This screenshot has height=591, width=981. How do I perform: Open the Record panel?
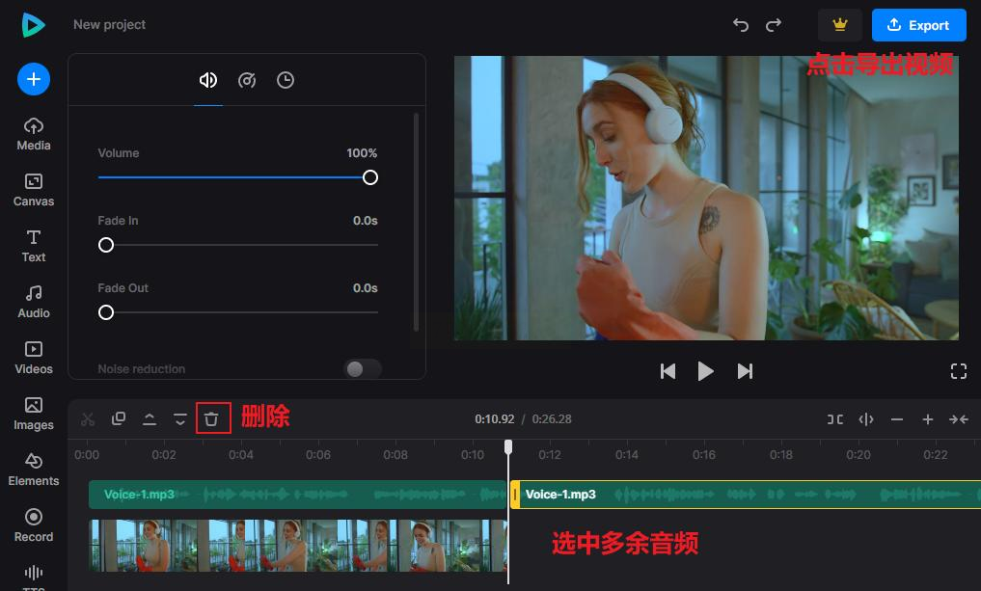(x=34, y=525)
